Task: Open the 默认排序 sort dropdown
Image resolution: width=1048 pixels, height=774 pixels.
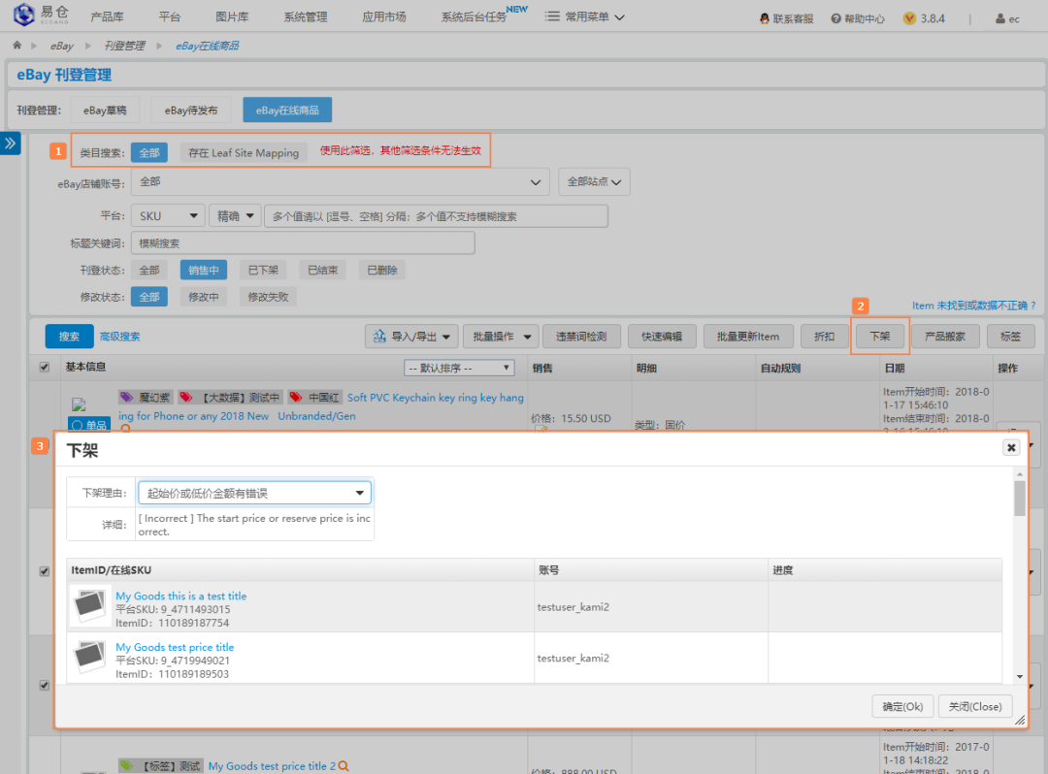Action: pyautogui.click(x=459, y=368)
